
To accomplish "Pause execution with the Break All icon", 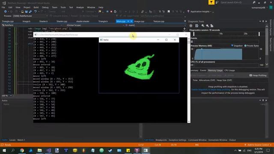I will [107, 12].
